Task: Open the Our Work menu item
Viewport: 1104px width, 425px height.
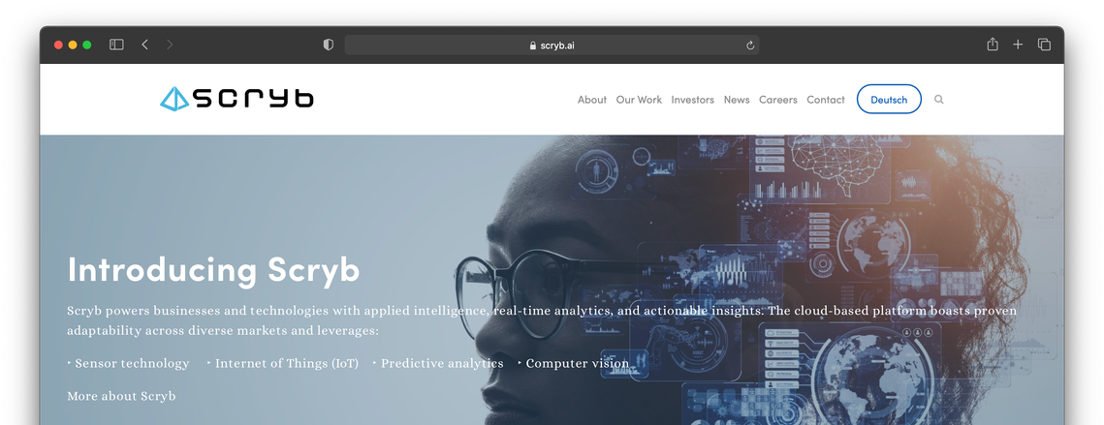Action: (x=640, y=99)
